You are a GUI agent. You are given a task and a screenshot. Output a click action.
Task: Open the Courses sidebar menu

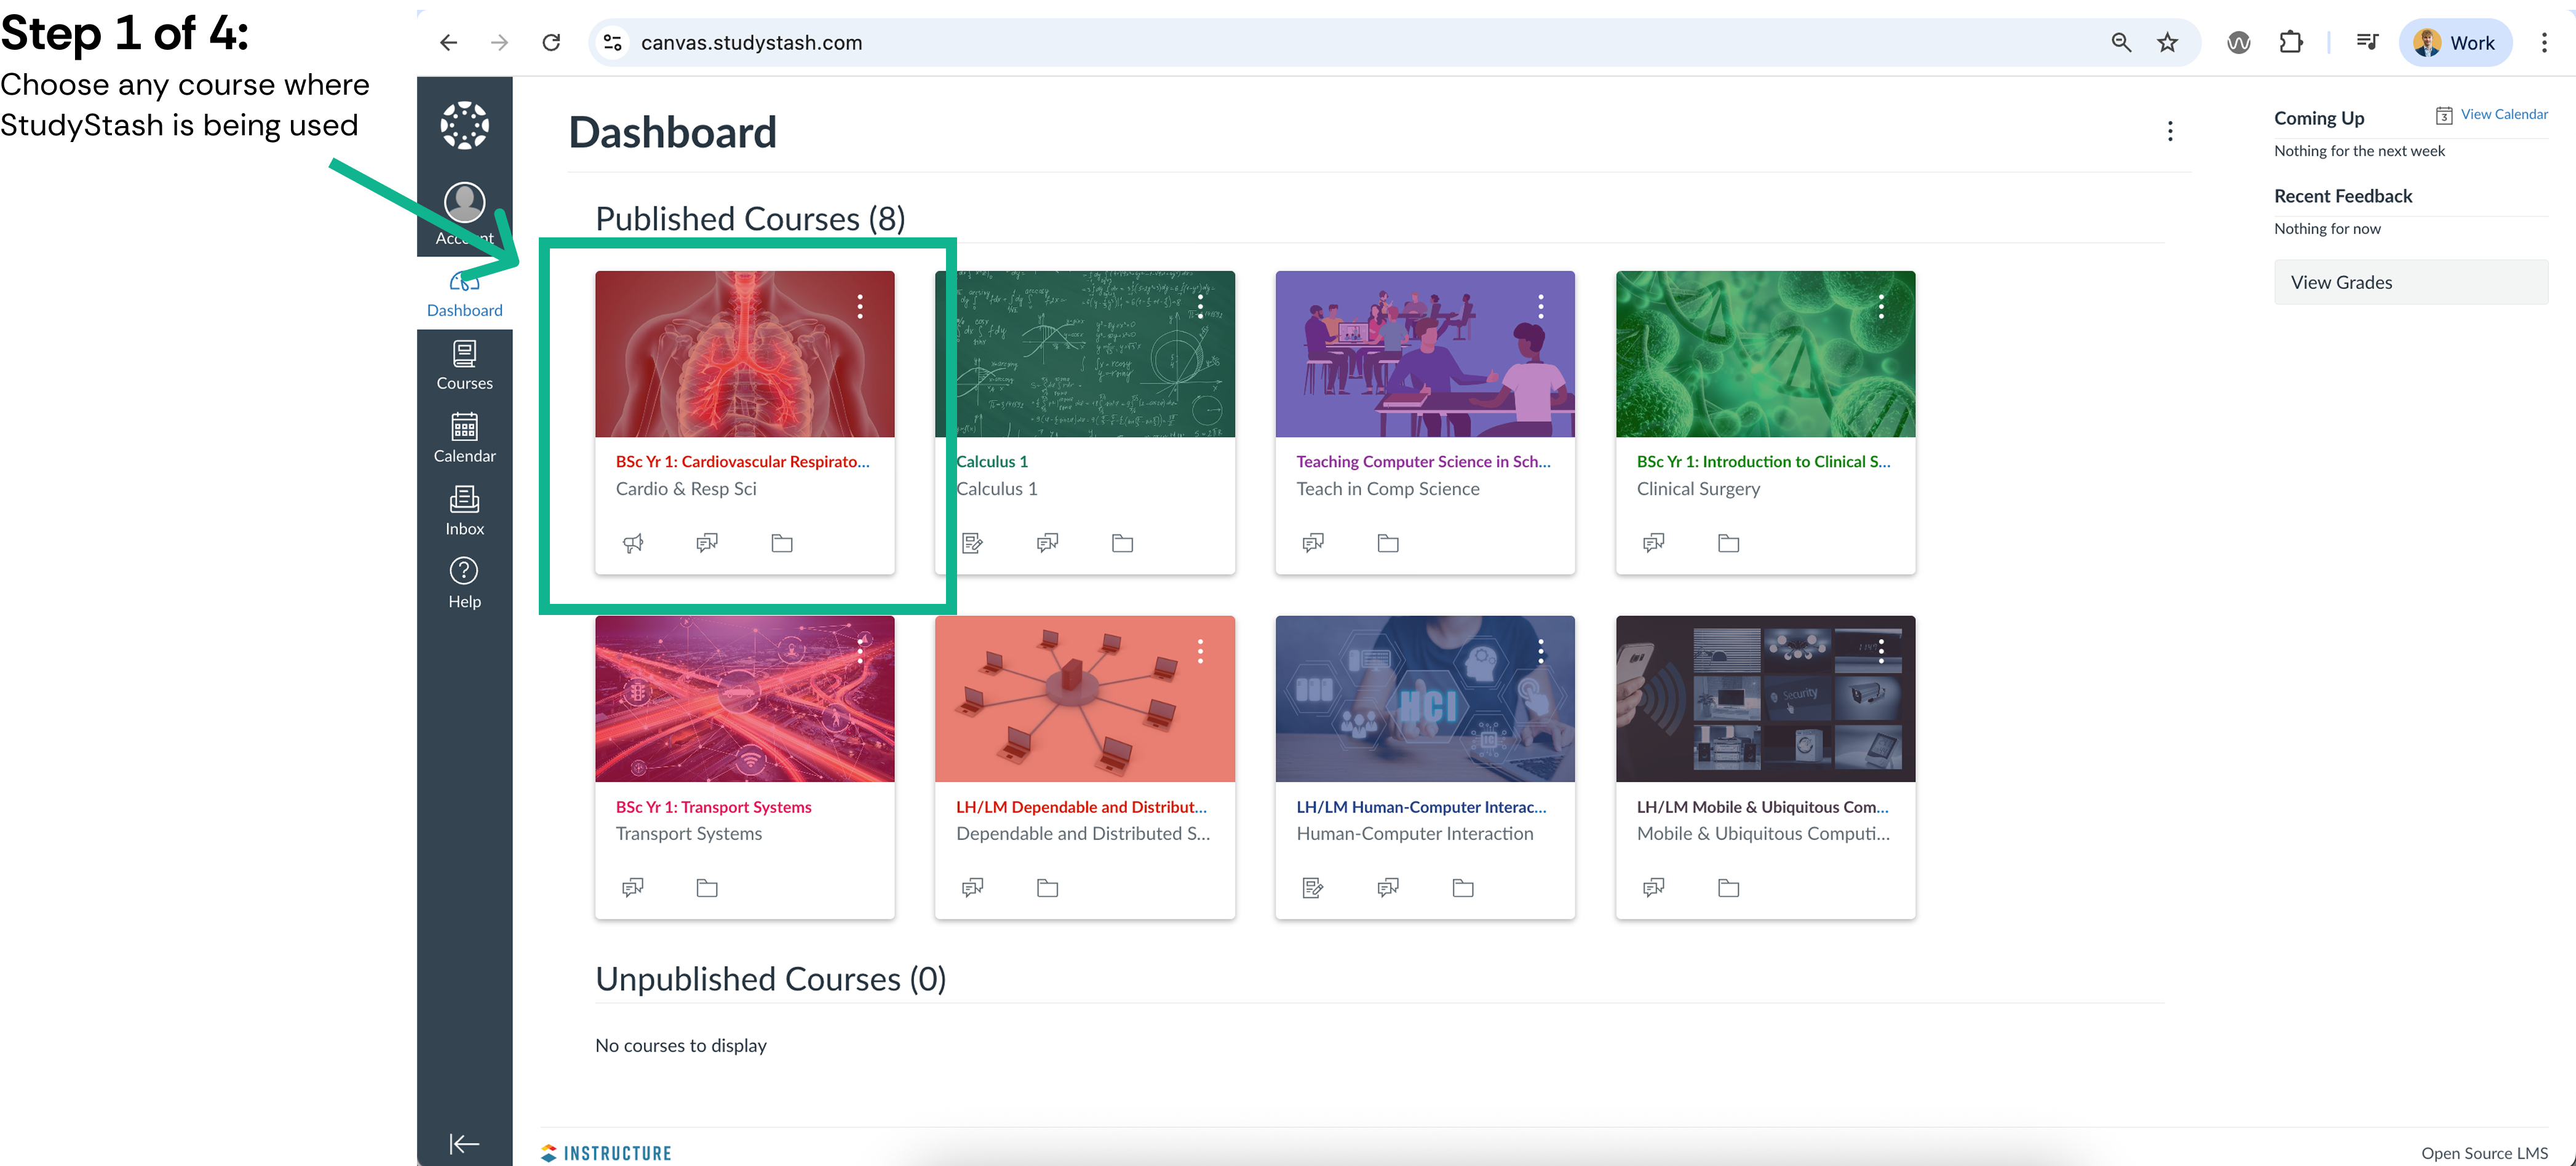click(464, 366)
